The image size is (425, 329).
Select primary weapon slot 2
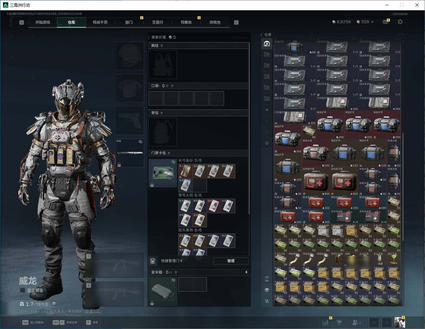click(115, 294)
